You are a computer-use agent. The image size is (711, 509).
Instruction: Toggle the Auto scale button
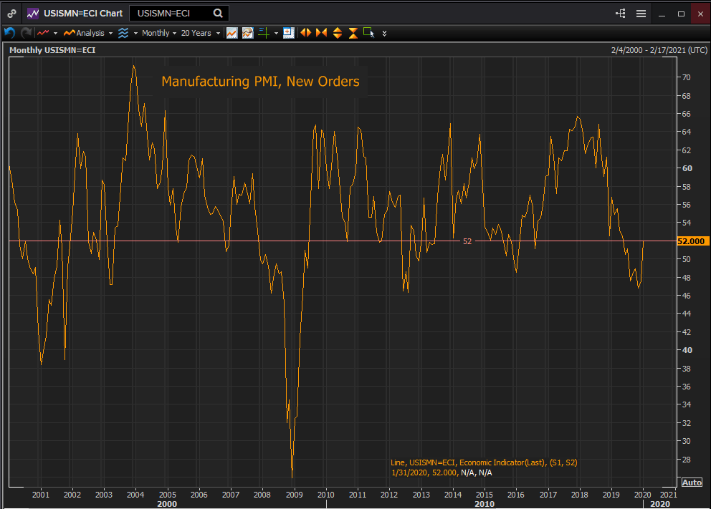(x=692, y=483)
